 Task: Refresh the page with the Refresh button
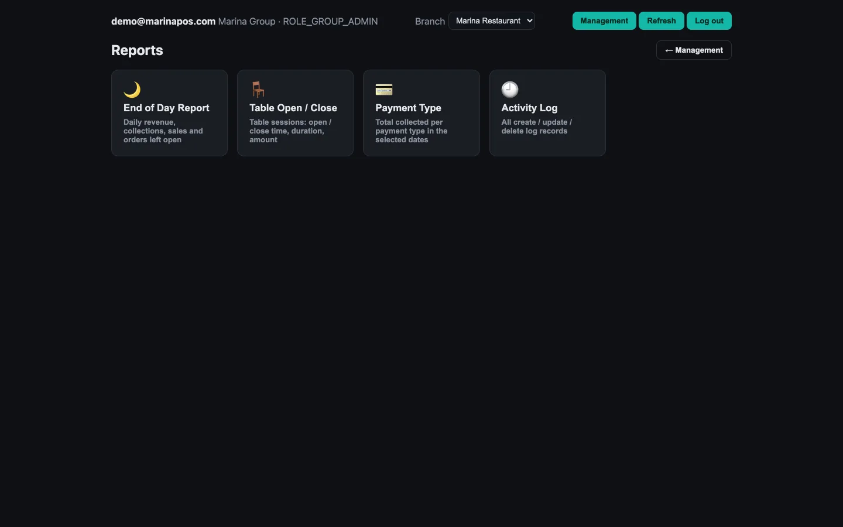662,20
